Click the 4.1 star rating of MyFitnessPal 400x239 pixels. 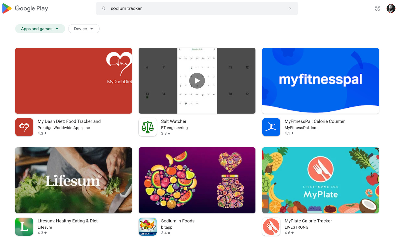pos(289,133)
